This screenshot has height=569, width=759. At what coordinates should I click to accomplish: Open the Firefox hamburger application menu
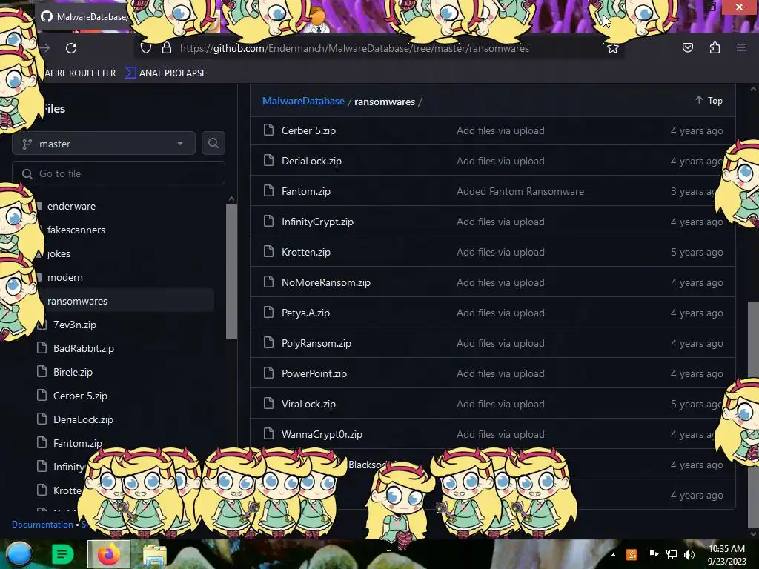pyautogui.click(x=741, y=47)
